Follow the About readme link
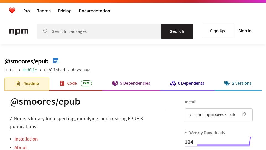The height and width of the screenshot is (150, 266). tap(21, 147)
